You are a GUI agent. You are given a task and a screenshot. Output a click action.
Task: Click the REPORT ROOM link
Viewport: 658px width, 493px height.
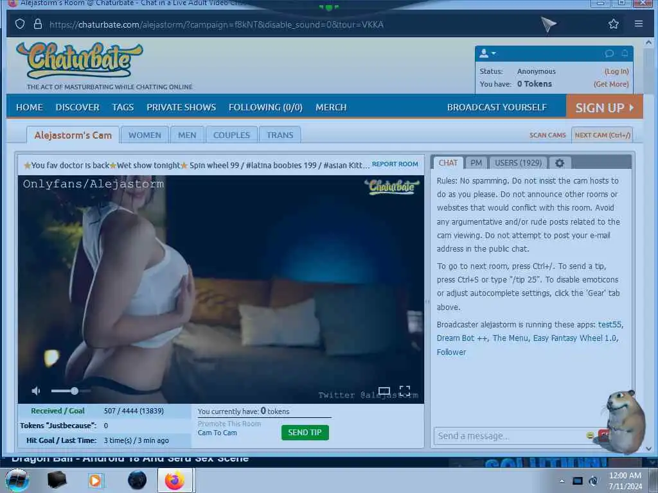click(x=395, y=164)
